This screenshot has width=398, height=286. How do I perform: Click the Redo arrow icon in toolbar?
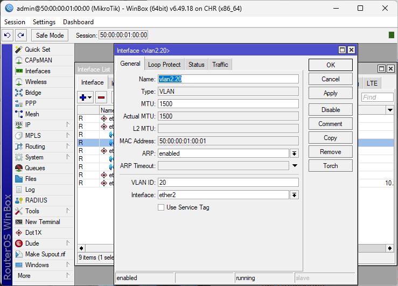click(x=20, y=35)
